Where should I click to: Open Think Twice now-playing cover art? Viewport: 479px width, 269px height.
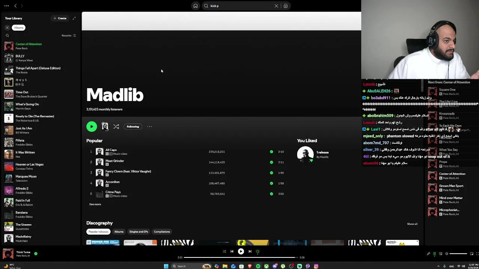pos(8,254)
